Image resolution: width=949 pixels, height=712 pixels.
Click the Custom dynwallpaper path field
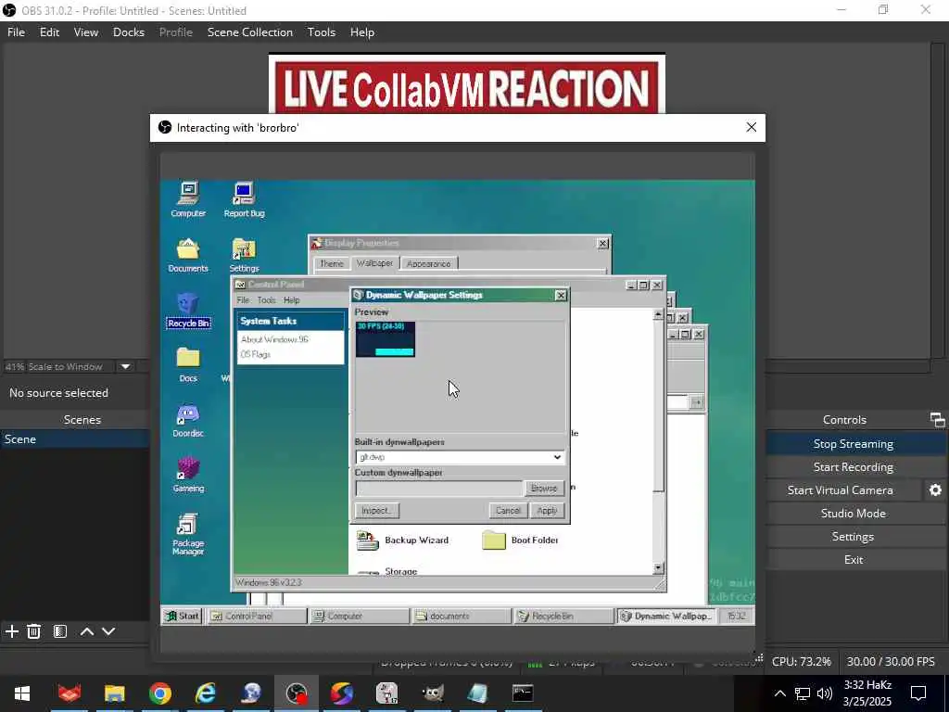pos(439,488)
